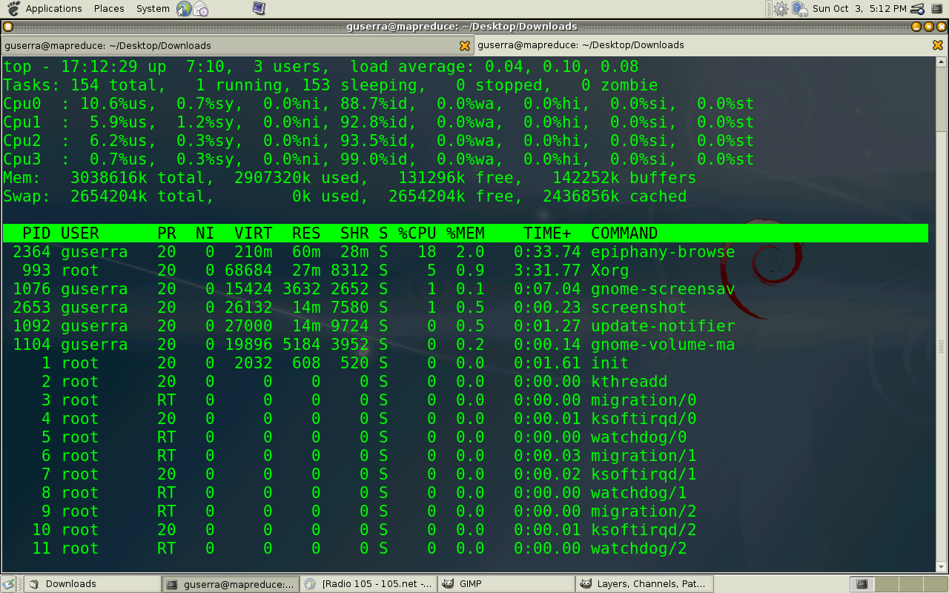Viewport: 949px width, 593px height.
Task: Open the Epiphany web browser launcher
Action: click(184, 9)
